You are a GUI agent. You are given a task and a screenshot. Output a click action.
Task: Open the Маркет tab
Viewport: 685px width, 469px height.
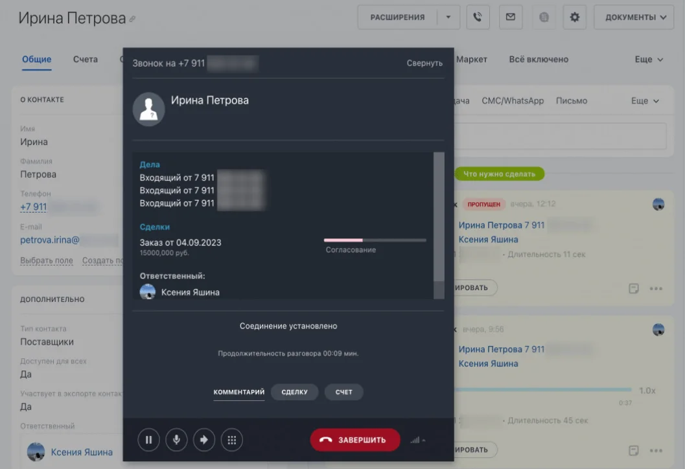(x=471, y=60)
